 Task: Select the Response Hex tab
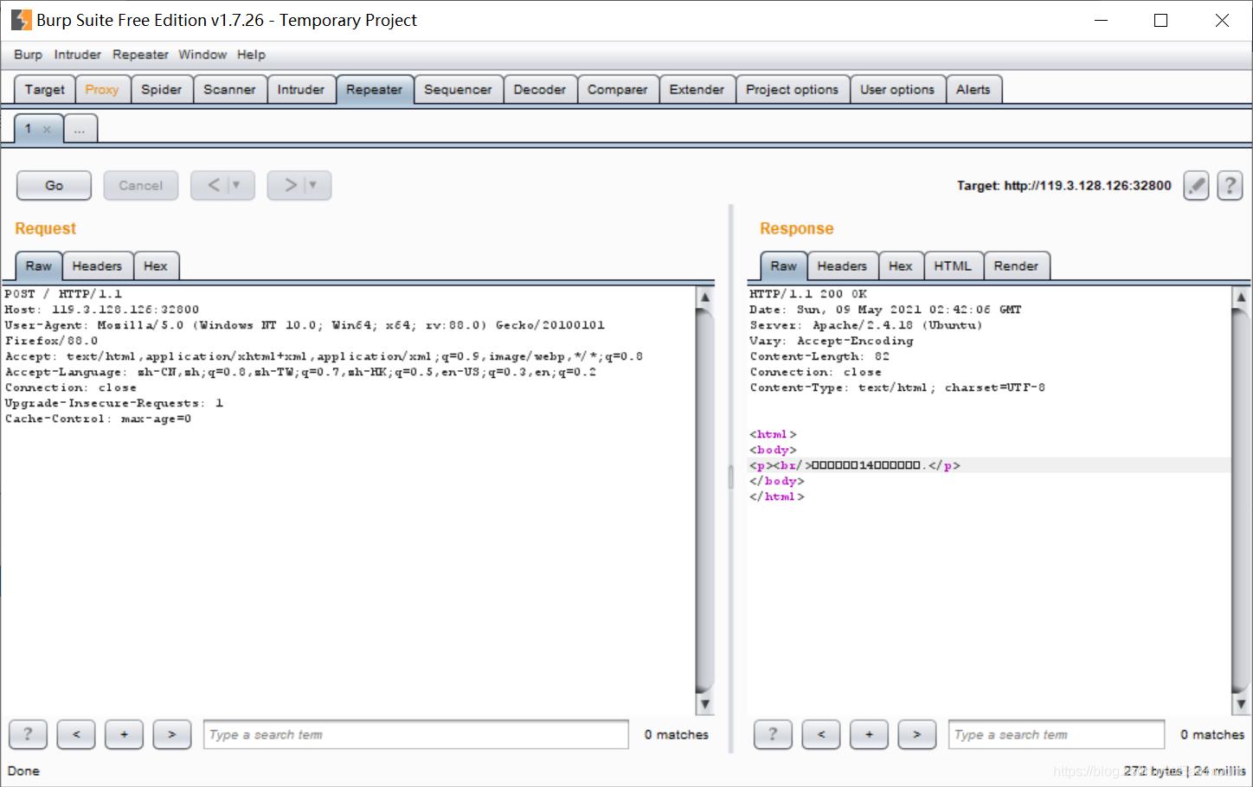click(x=901, y=266)
